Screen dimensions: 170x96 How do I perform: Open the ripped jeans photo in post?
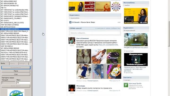tap(99, 71)
